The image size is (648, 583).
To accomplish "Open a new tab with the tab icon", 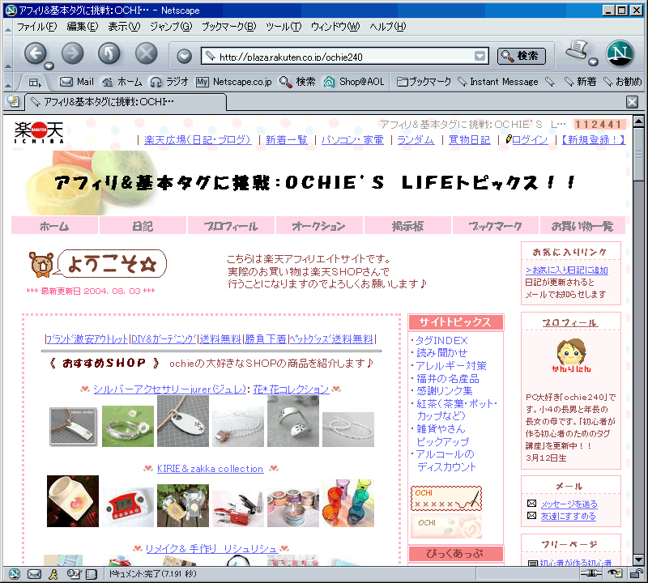I will click(13, 101).
